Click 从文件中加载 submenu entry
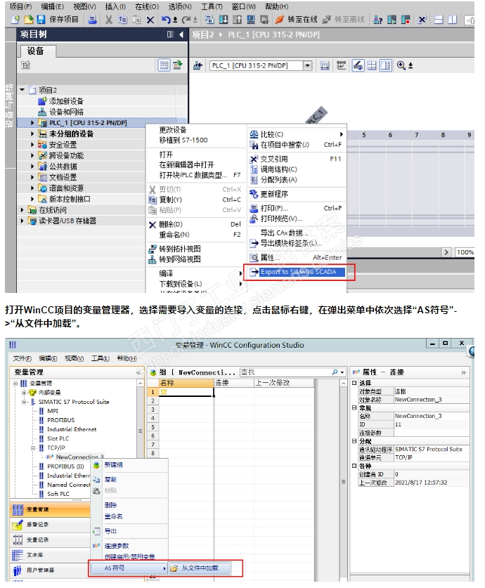This screenshot has width=485, height=588. [x=200, y=568]
